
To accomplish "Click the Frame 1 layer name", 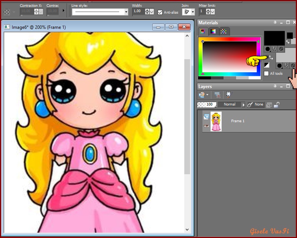I will [x=238, y=121].
